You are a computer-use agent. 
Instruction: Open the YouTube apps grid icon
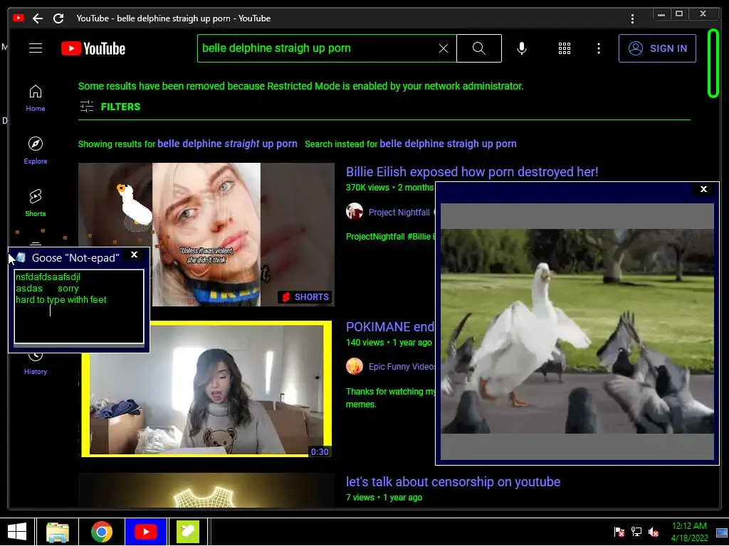click(x=565, y=48)
